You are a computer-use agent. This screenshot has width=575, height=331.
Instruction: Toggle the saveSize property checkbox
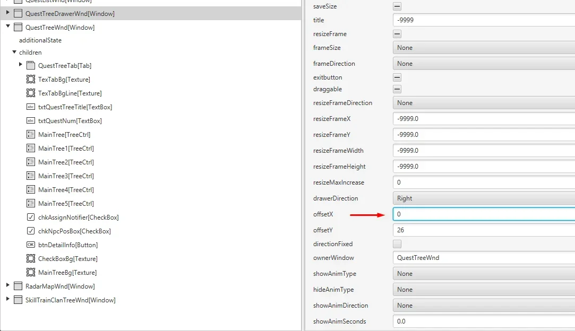(397, 6)
